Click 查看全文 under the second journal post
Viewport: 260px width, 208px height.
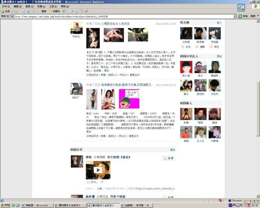click(133, 136)
